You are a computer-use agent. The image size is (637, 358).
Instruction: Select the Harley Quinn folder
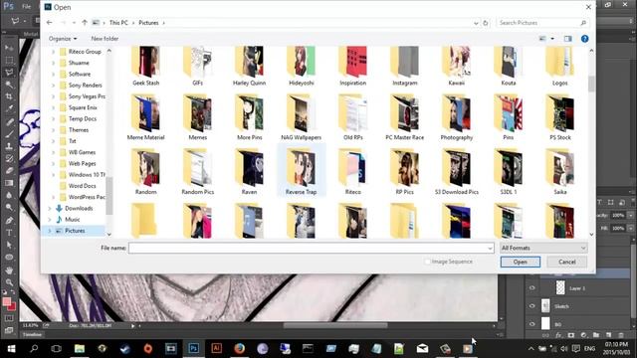coord(249,65)
